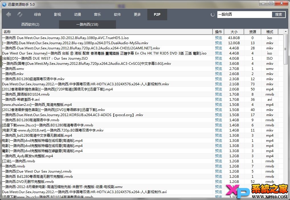Click the Xunlei app icon in title bar
The image size is (290, 200).
coord(4,4)
